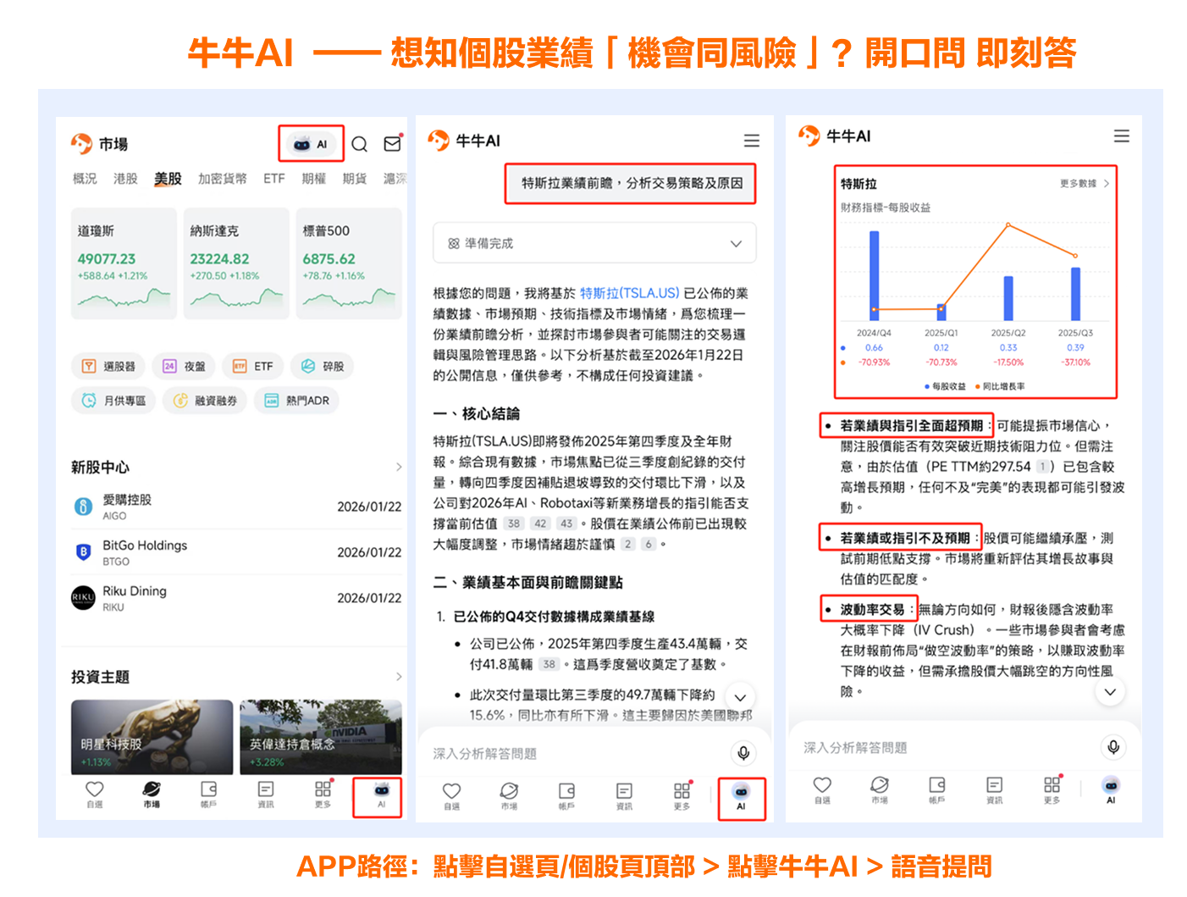Open the 夜盤 night session shortcut
This screenshot has width=1187, height=897.
click(184, 366)
